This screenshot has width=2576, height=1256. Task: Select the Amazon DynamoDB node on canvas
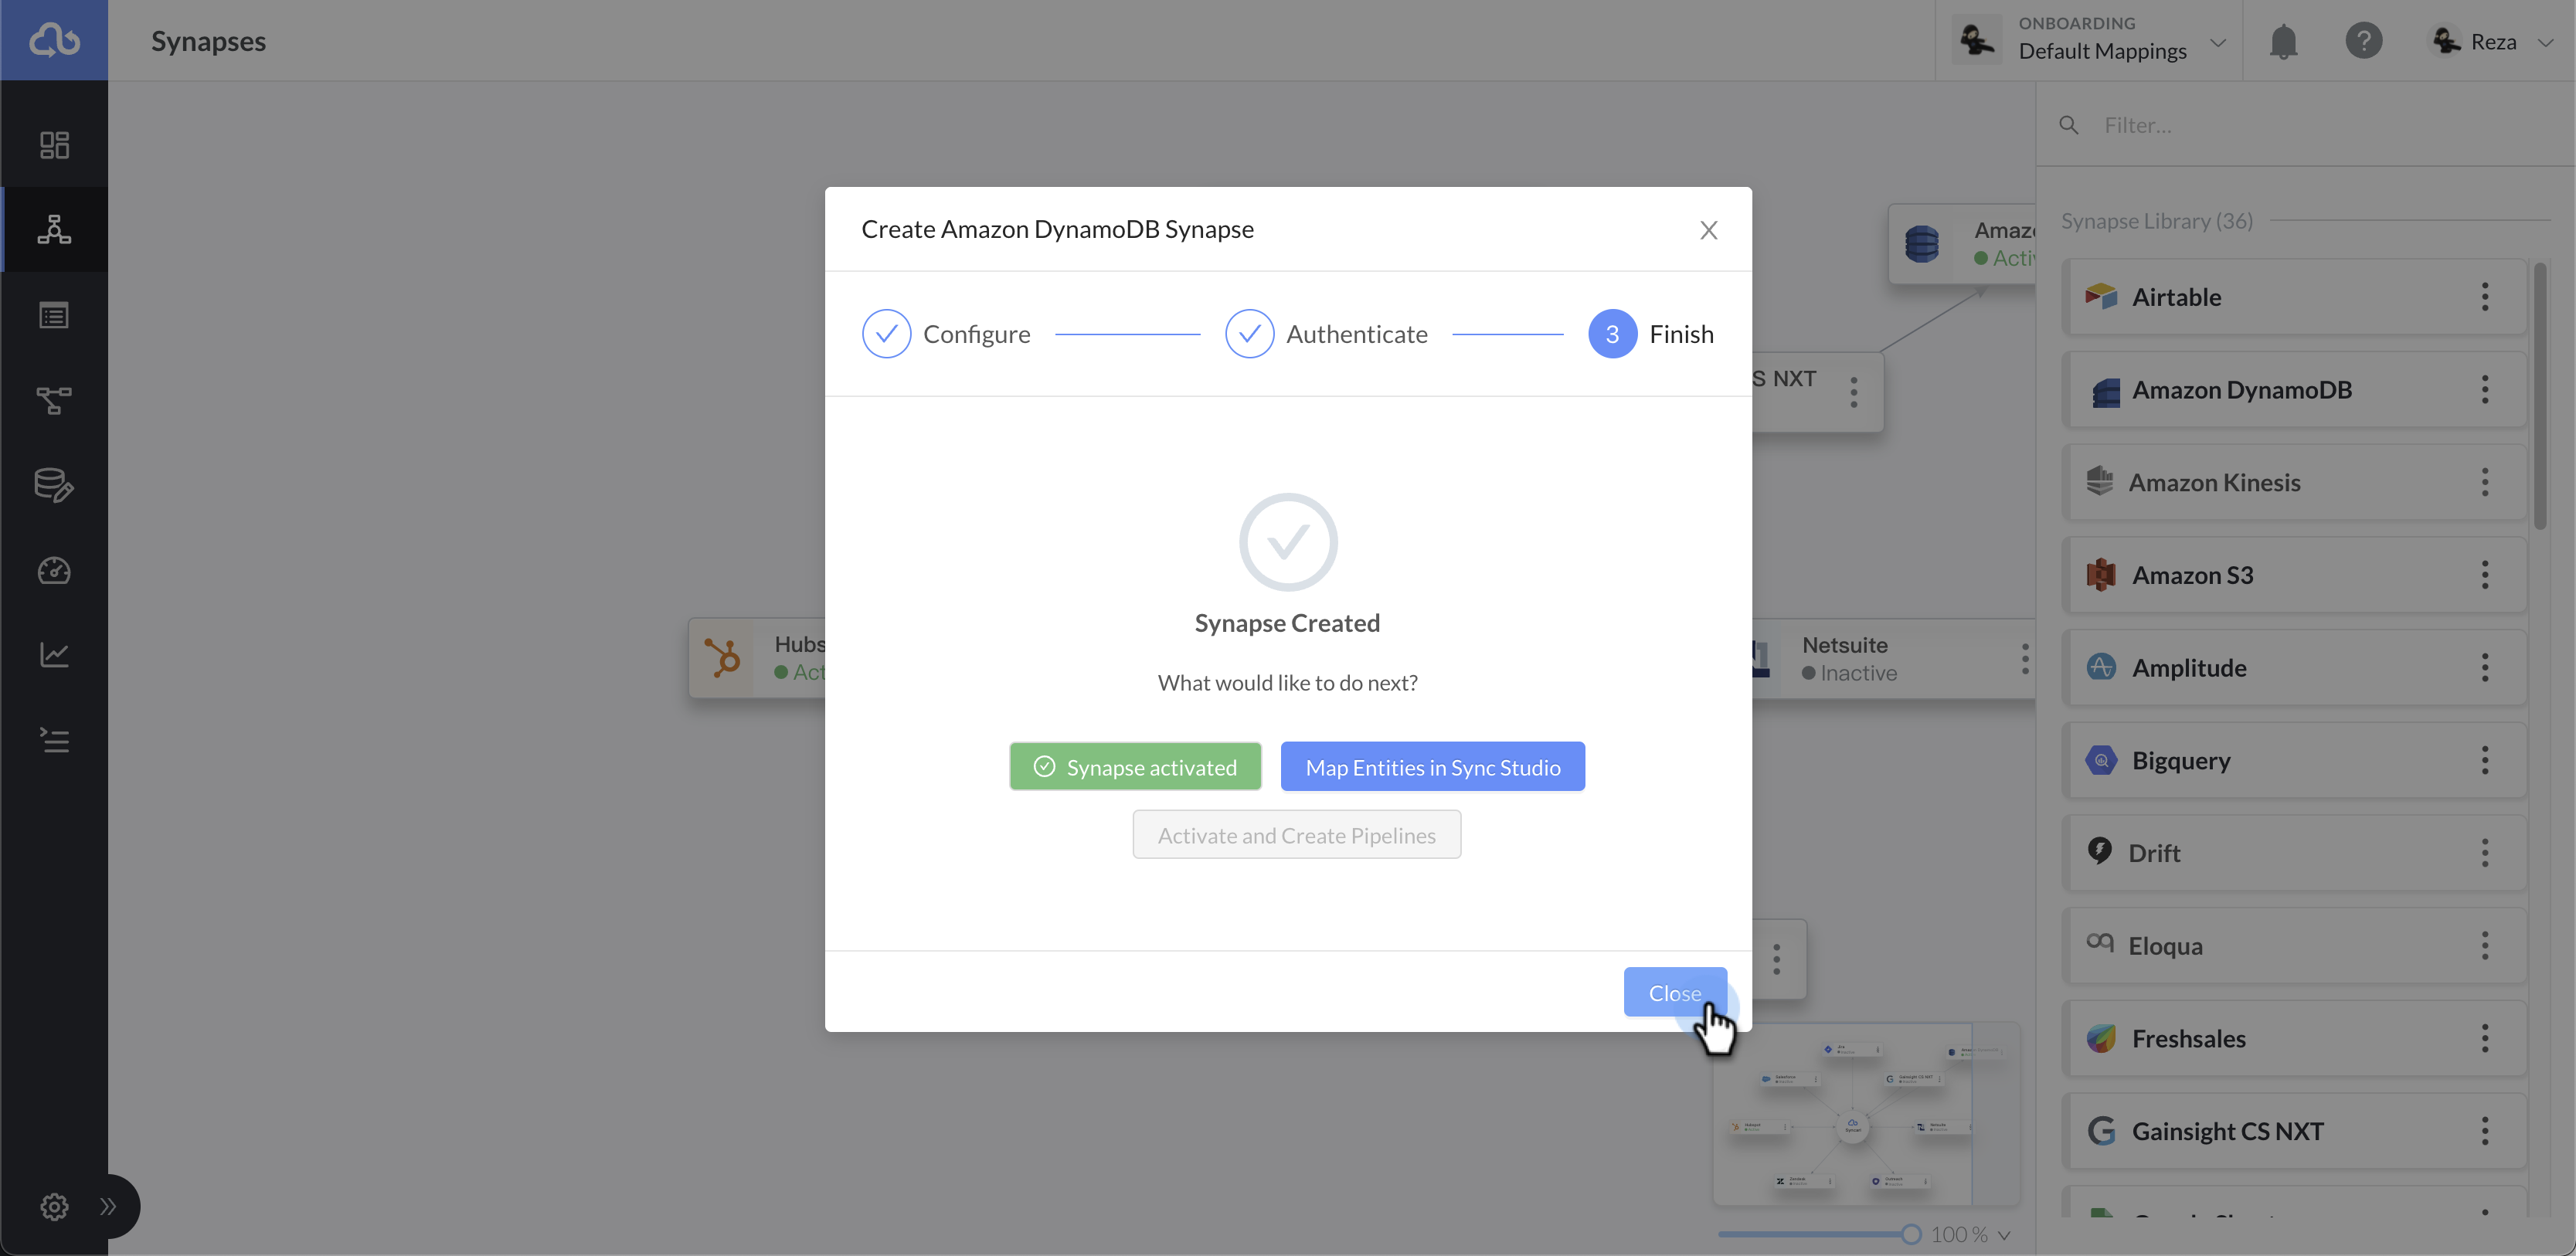pos(1961,244)
